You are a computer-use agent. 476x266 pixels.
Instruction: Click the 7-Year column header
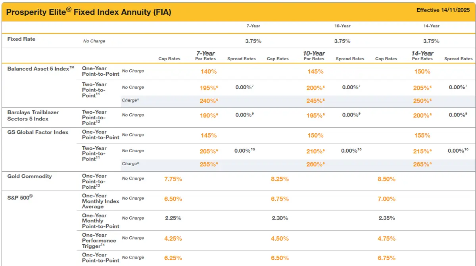coord(253,26)
